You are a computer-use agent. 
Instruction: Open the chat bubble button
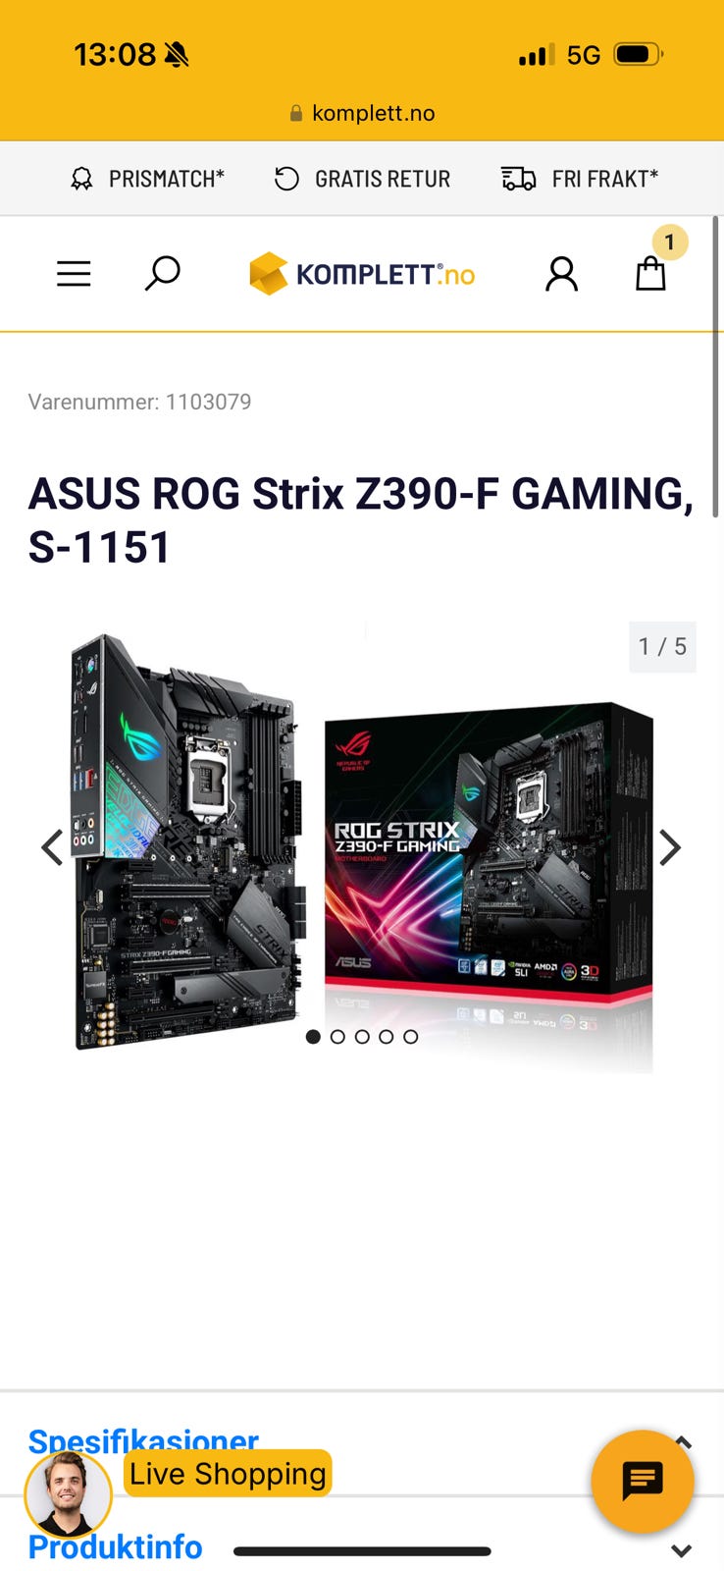click(643, 1481)
